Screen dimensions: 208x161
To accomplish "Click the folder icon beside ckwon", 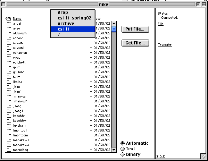I will [x=9, y=43].
